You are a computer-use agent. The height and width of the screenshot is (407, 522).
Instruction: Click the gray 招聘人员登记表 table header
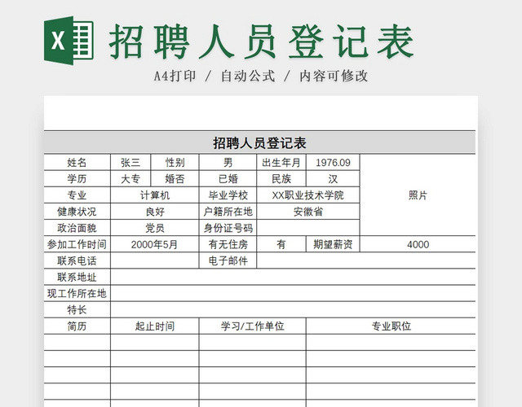click(x=259, y=143)
